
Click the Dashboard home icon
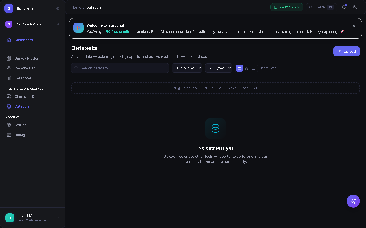tap(9, 40)
